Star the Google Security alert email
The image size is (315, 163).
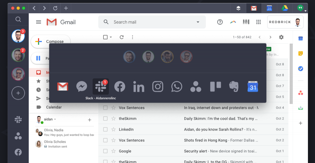tap(114, 151)
